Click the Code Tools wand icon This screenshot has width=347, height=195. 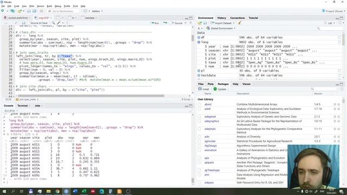coord(59,23)
